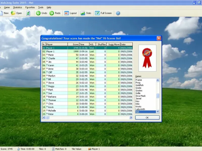Click the New game toolbar icon
This screenshot has width=202, height=151.
point(1,13)
